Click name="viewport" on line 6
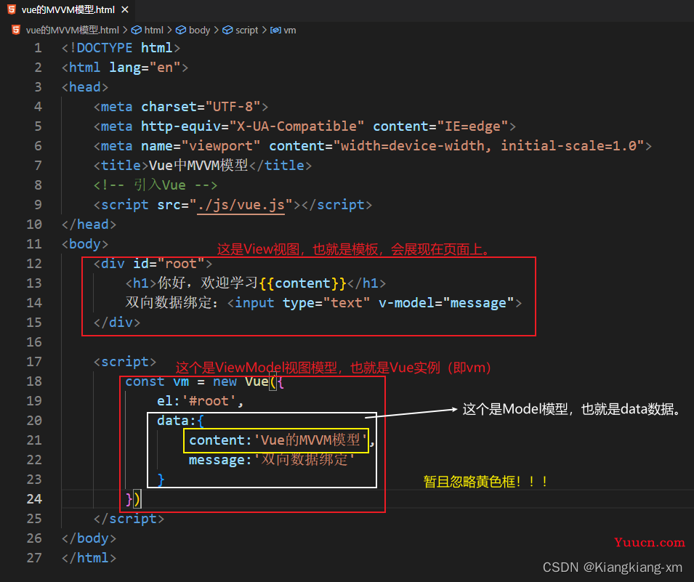The image size is (694, 582). [200, 146]
